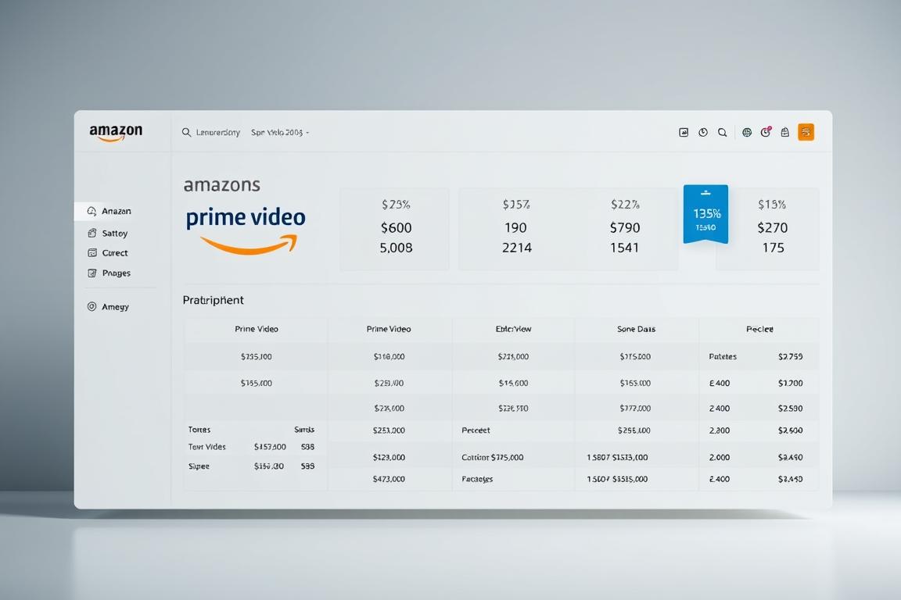
Task: Click the 1541 value
Action: (x=625, y=248)
